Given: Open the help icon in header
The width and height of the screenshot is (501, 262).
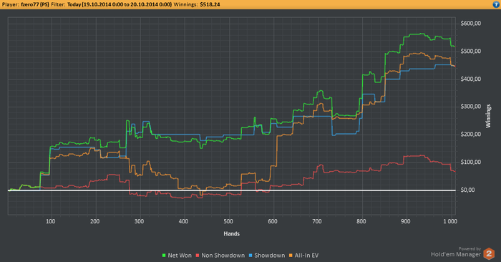Looking at the screenshot, I should [496, 4].
